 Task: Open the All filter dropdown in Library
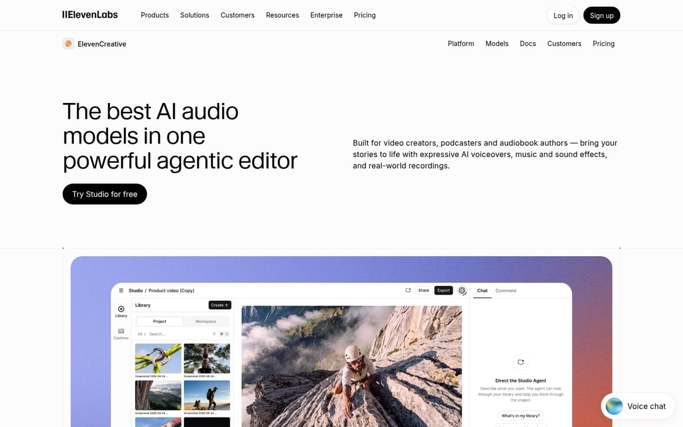pyautogui.click(x=142, y=334)
